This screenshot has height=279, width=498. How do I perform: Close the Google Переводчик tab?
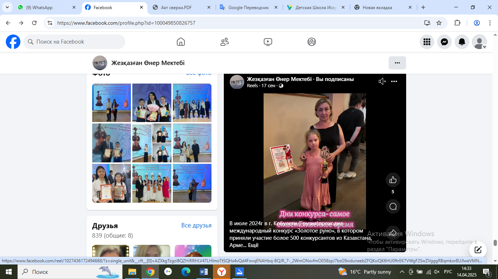pos(276,7)
